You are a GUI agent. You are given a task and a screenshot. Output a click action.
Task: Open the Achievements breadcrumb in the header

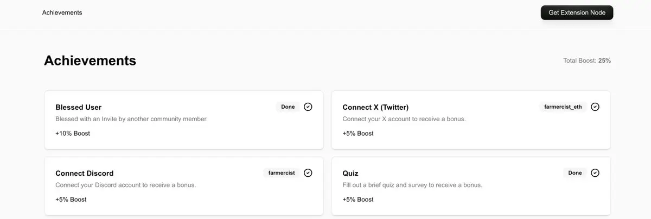(62, 12)
